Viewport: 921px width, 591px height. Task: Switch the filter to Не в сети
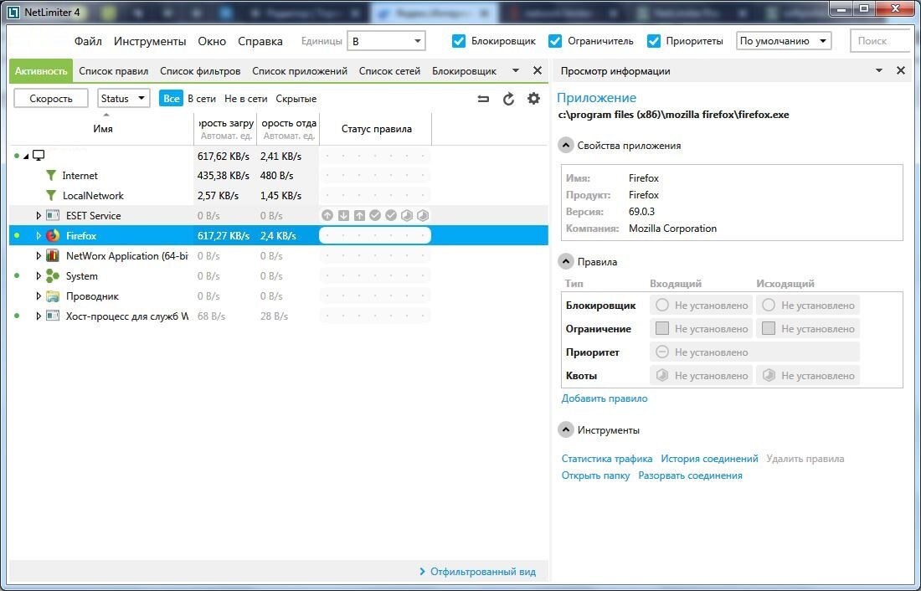[245, 99]
